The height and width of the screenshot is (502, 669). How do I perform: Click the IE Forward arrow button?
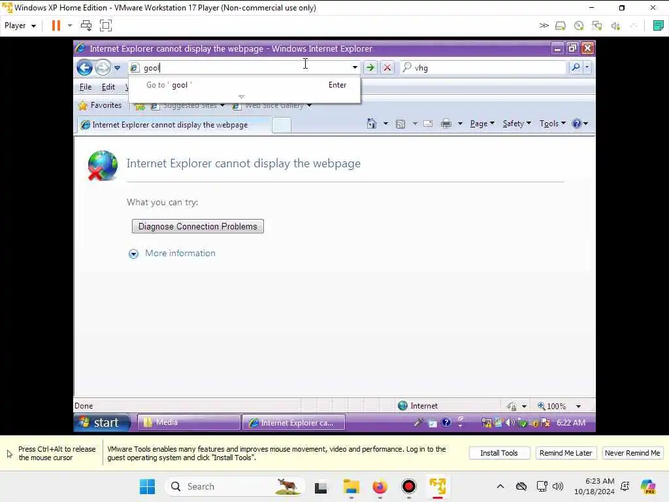click(x=103, y=67)
